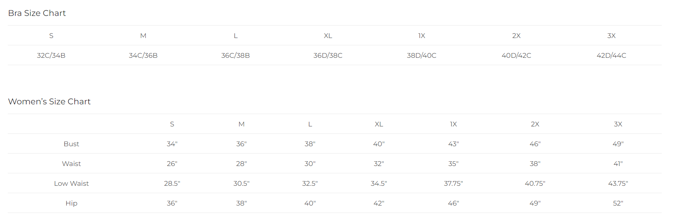Select the 52" Hip measurement for 3X

tap(618, 203)
